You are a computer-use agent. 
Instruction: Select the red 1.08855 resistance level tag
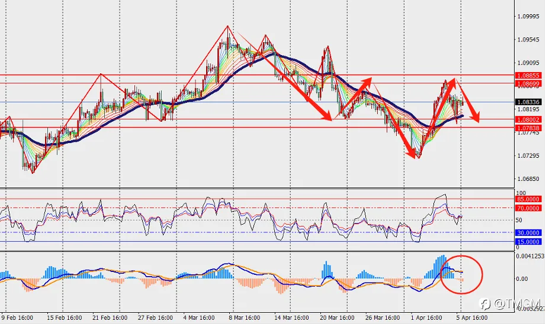click(x=528, y=76)
